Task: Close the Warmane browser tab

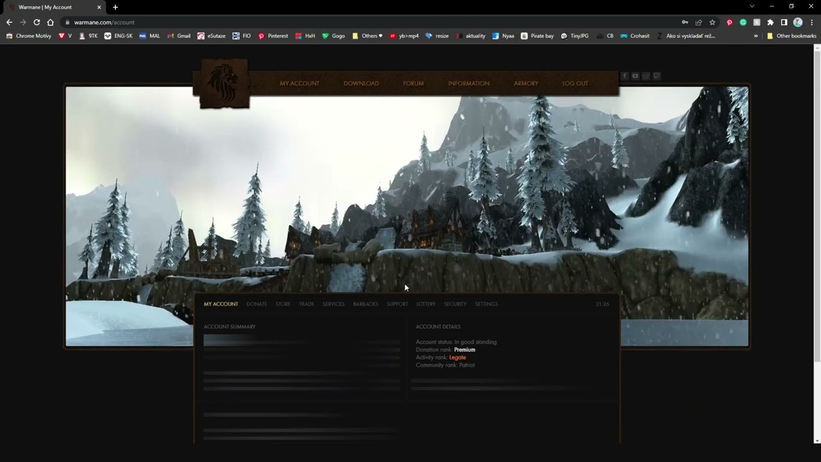Action: click(x=99, y=7)
